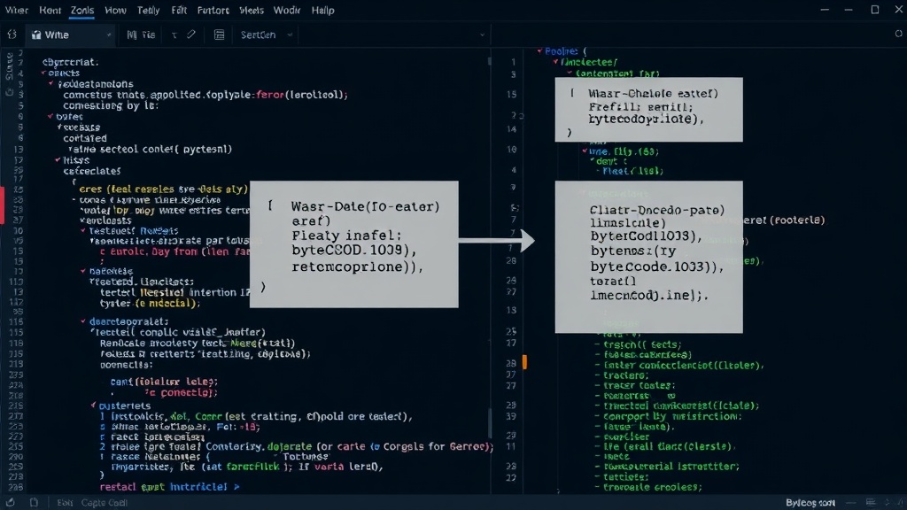
Task: Open the How menu
Action: coord(116,11)
